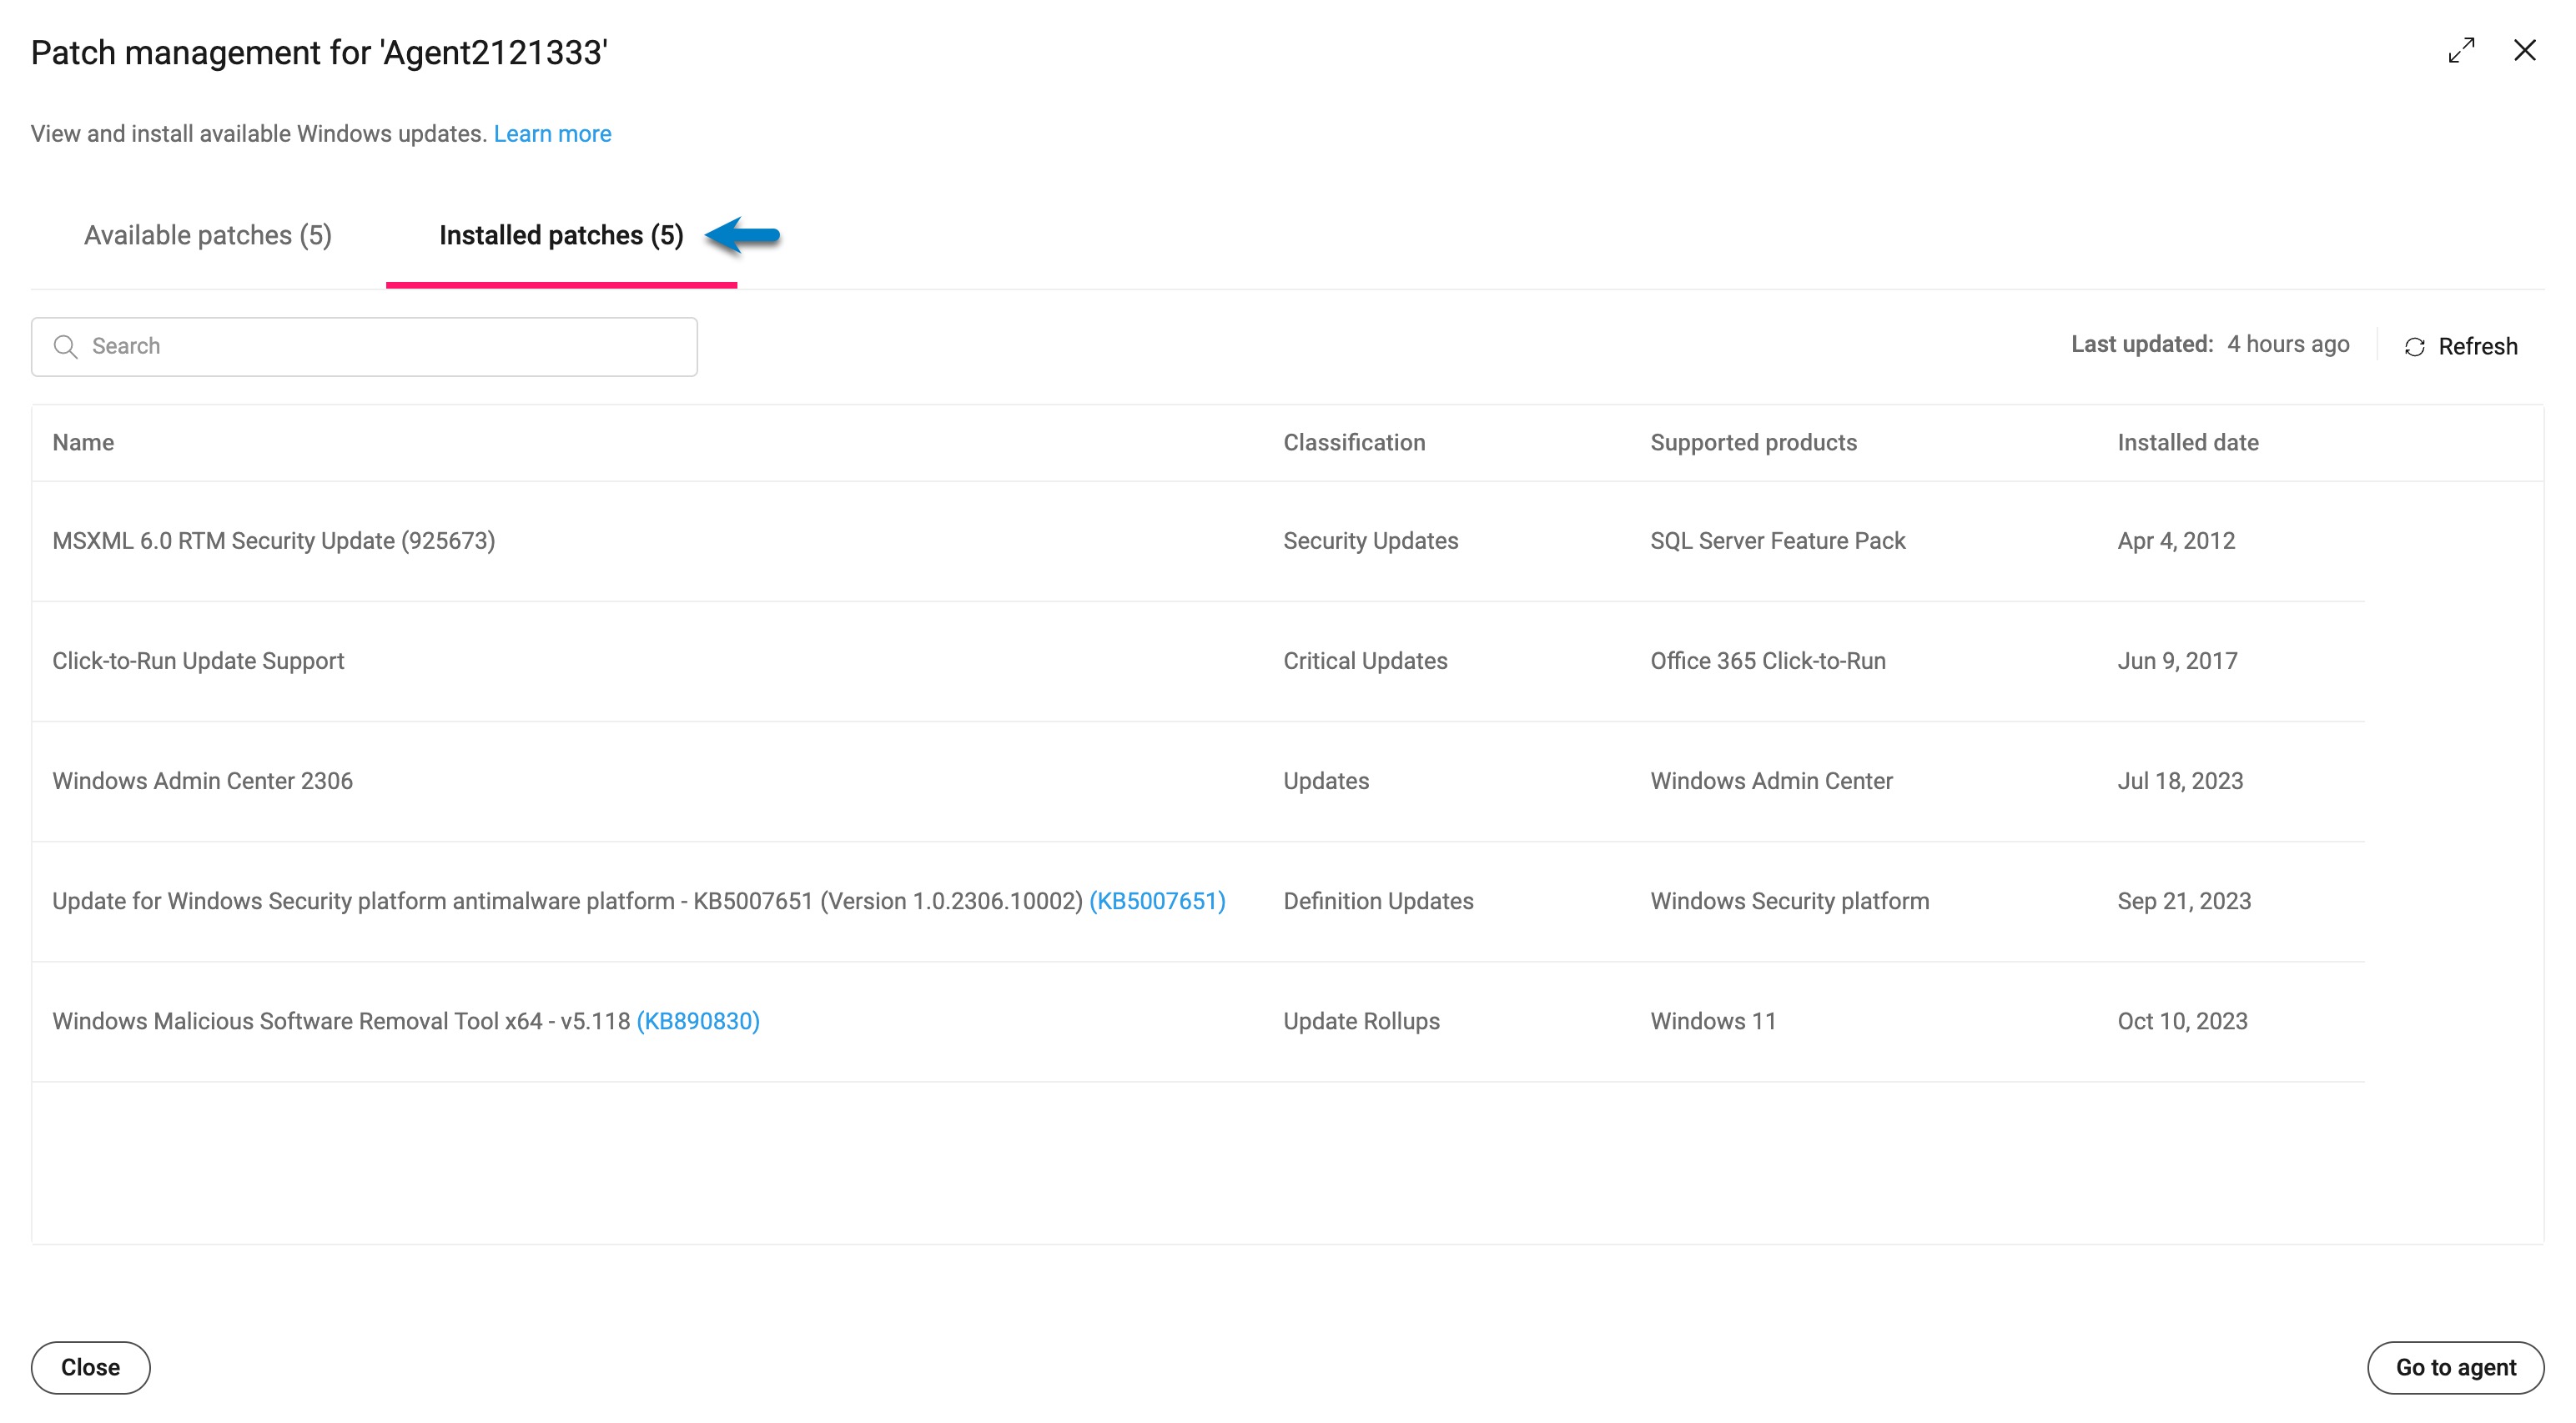Click in the Search field
Screen dimensions: 2576x1423
click(x=380, y=346)
